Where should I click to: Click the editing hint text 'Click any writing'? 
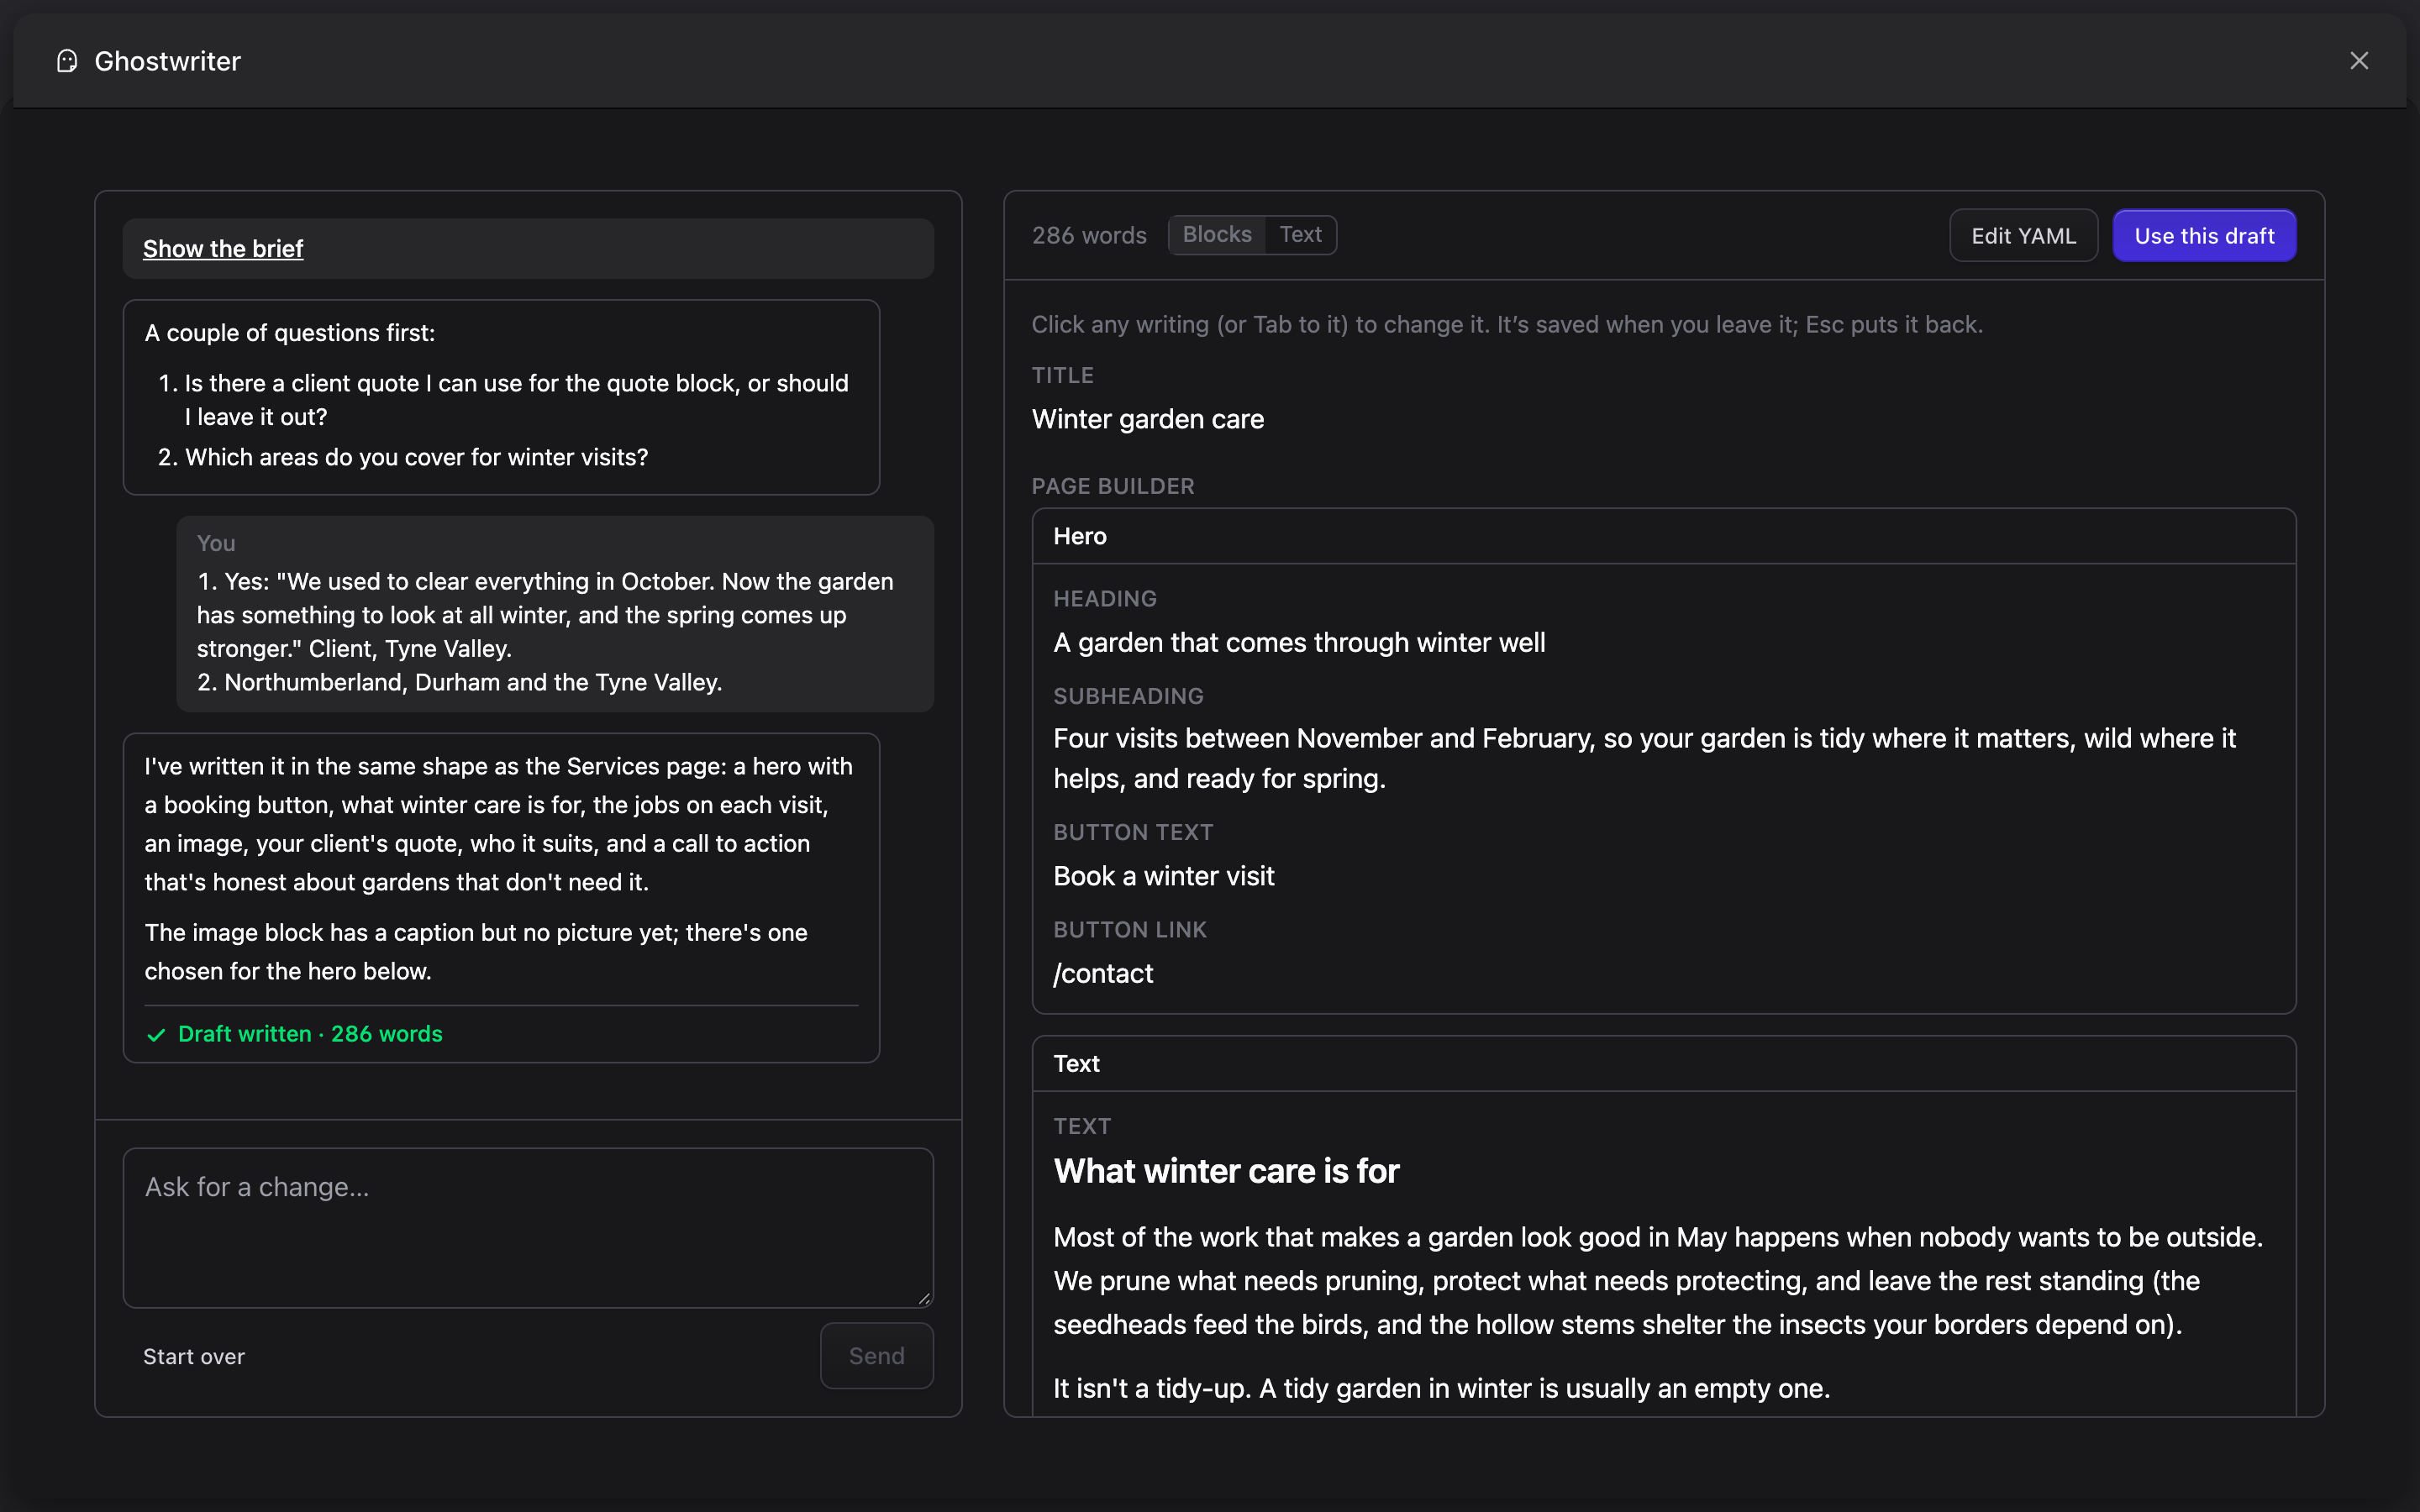[x=1507, y=324]
